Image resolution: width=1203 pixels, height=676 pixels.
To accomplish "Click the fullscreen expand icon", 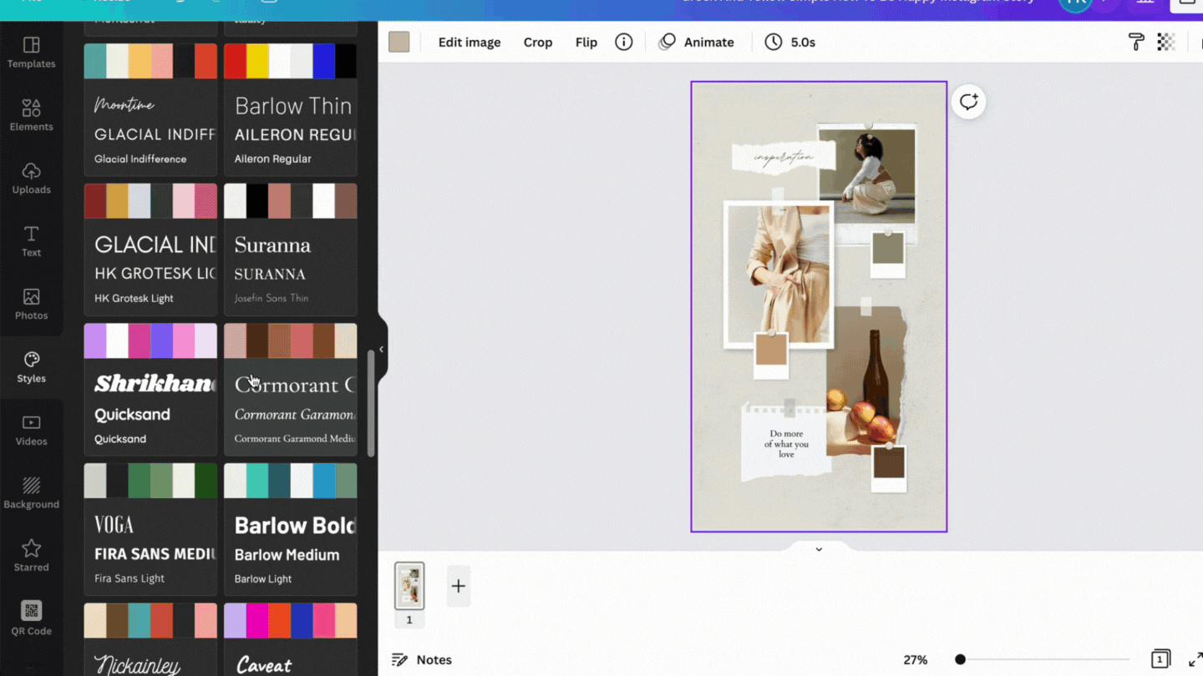I will (1195, 659).
